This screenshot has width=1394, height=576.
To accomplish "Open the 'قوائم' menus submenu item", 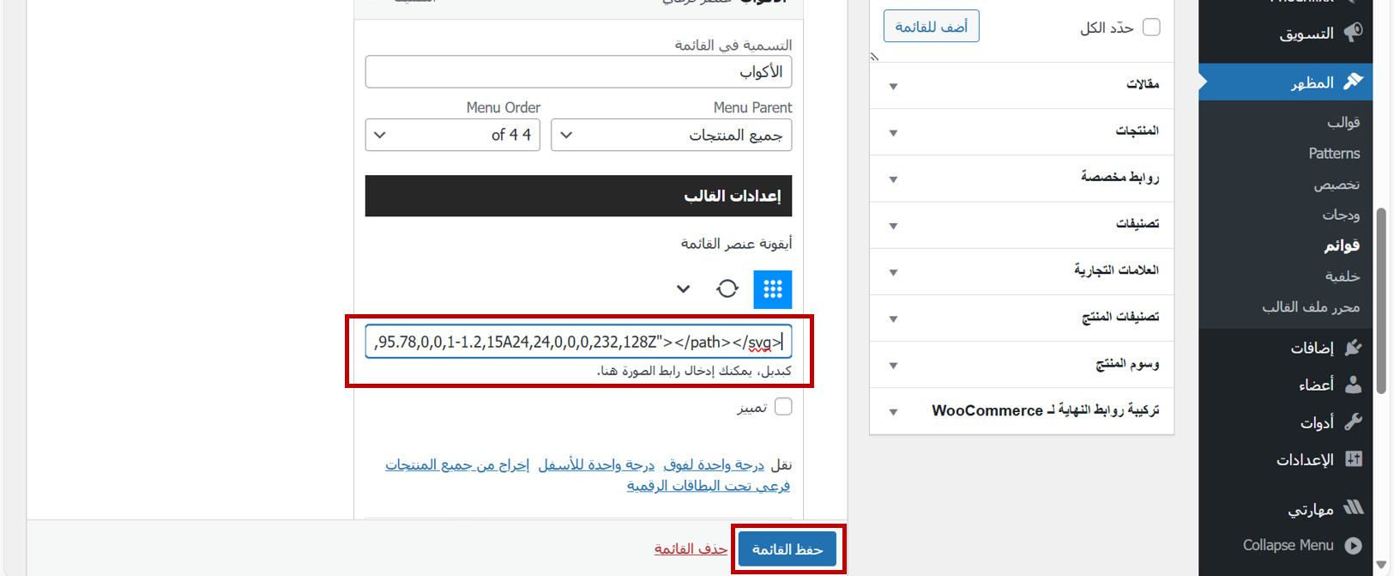I will pos(1341,246).
